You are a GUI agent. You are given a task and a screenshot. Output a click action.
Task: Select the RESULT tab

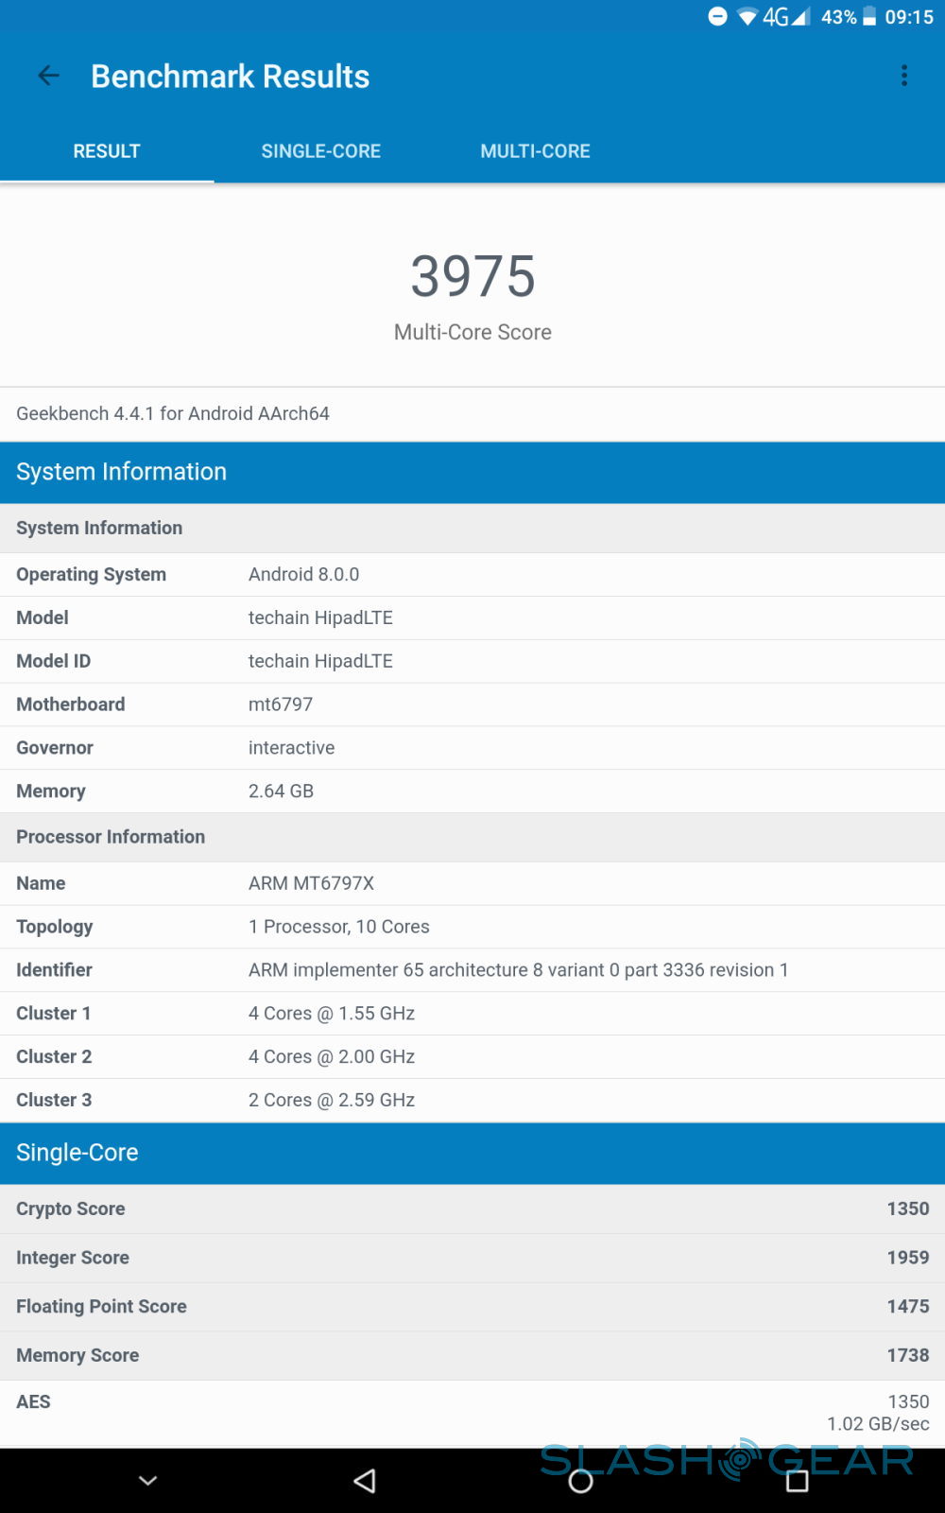coord(107,151)
